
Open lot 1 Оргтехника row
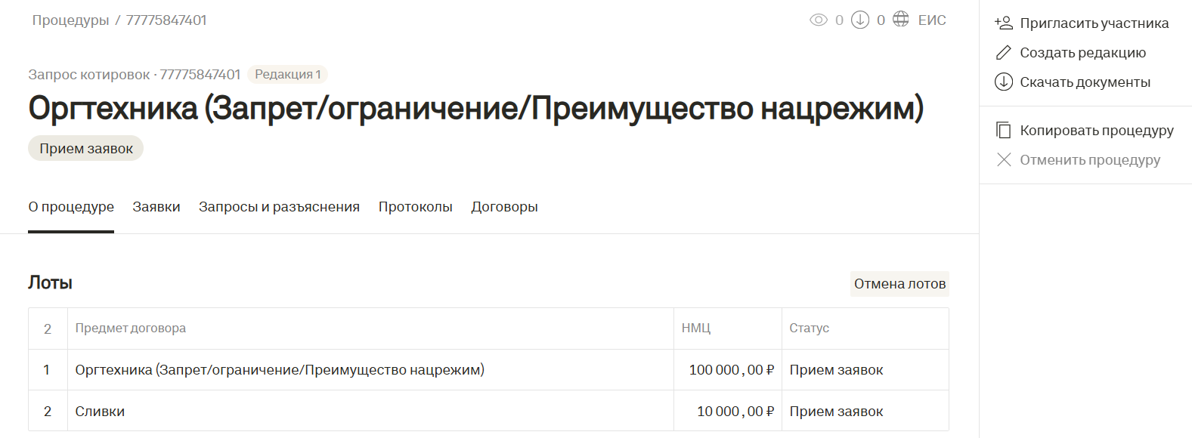pos(280,370)
